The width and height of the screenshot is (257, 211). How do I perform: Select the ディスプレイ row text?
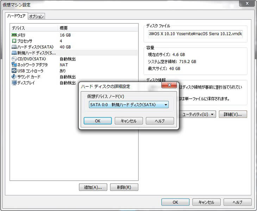point(26,83)
